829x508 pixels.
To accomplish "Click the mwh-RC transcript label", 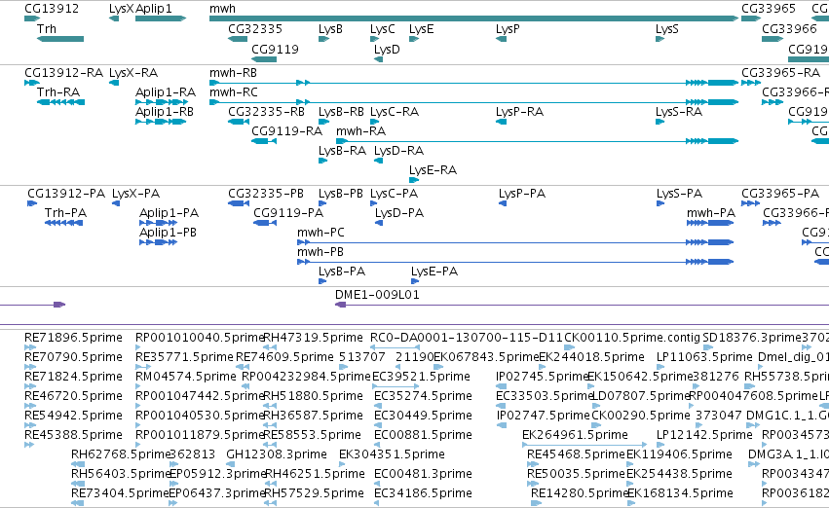I will (x=233, y=92).
